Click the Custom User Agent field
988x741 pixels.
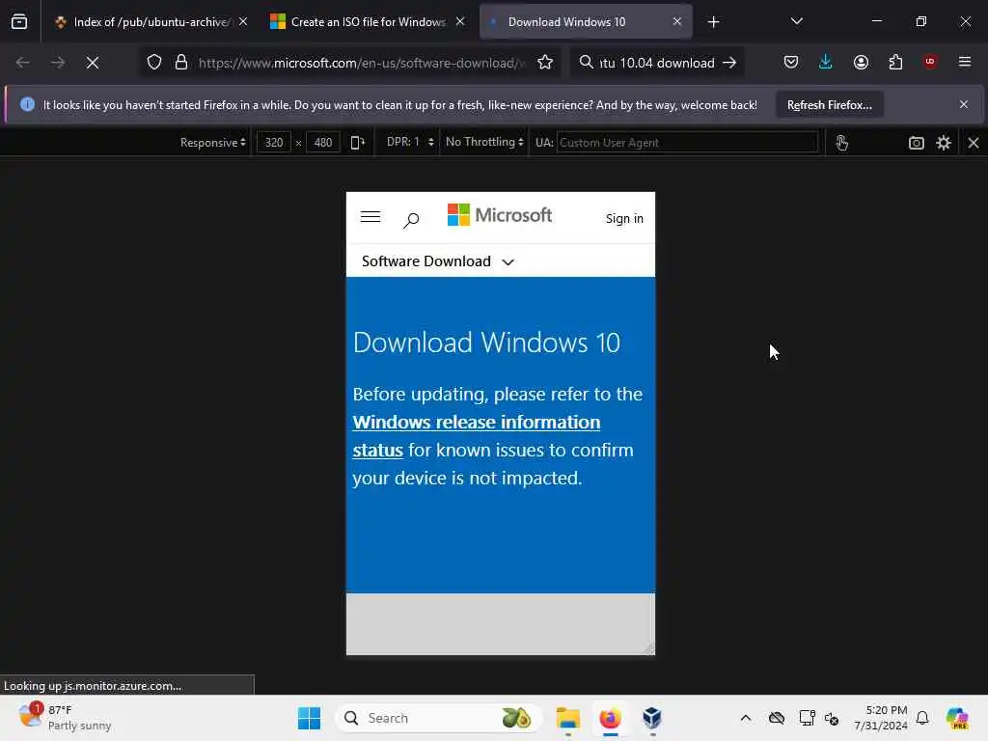pyautogui.click(x=687, y=143)
